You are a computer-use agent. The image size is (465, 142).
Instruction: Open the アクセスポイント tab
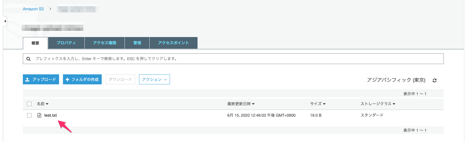point(174,43)
